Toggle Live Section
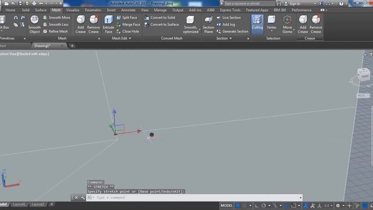The width and height of the screenshot is (373, 210). click(x=228, y=17)
